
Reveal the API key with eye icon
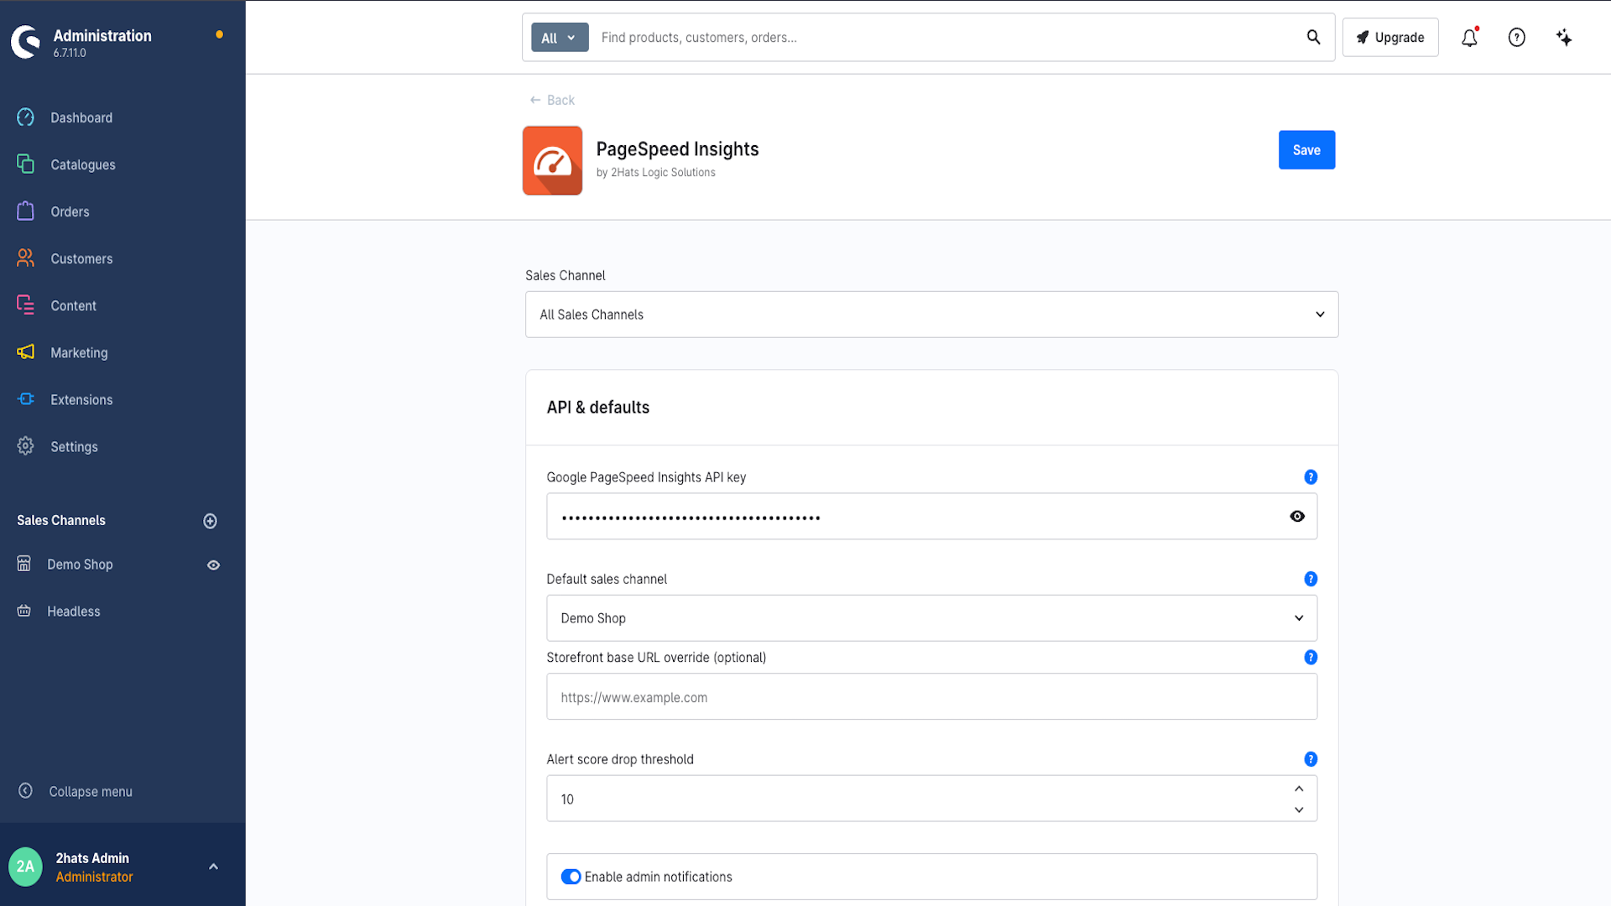(x=1297, y=517)
